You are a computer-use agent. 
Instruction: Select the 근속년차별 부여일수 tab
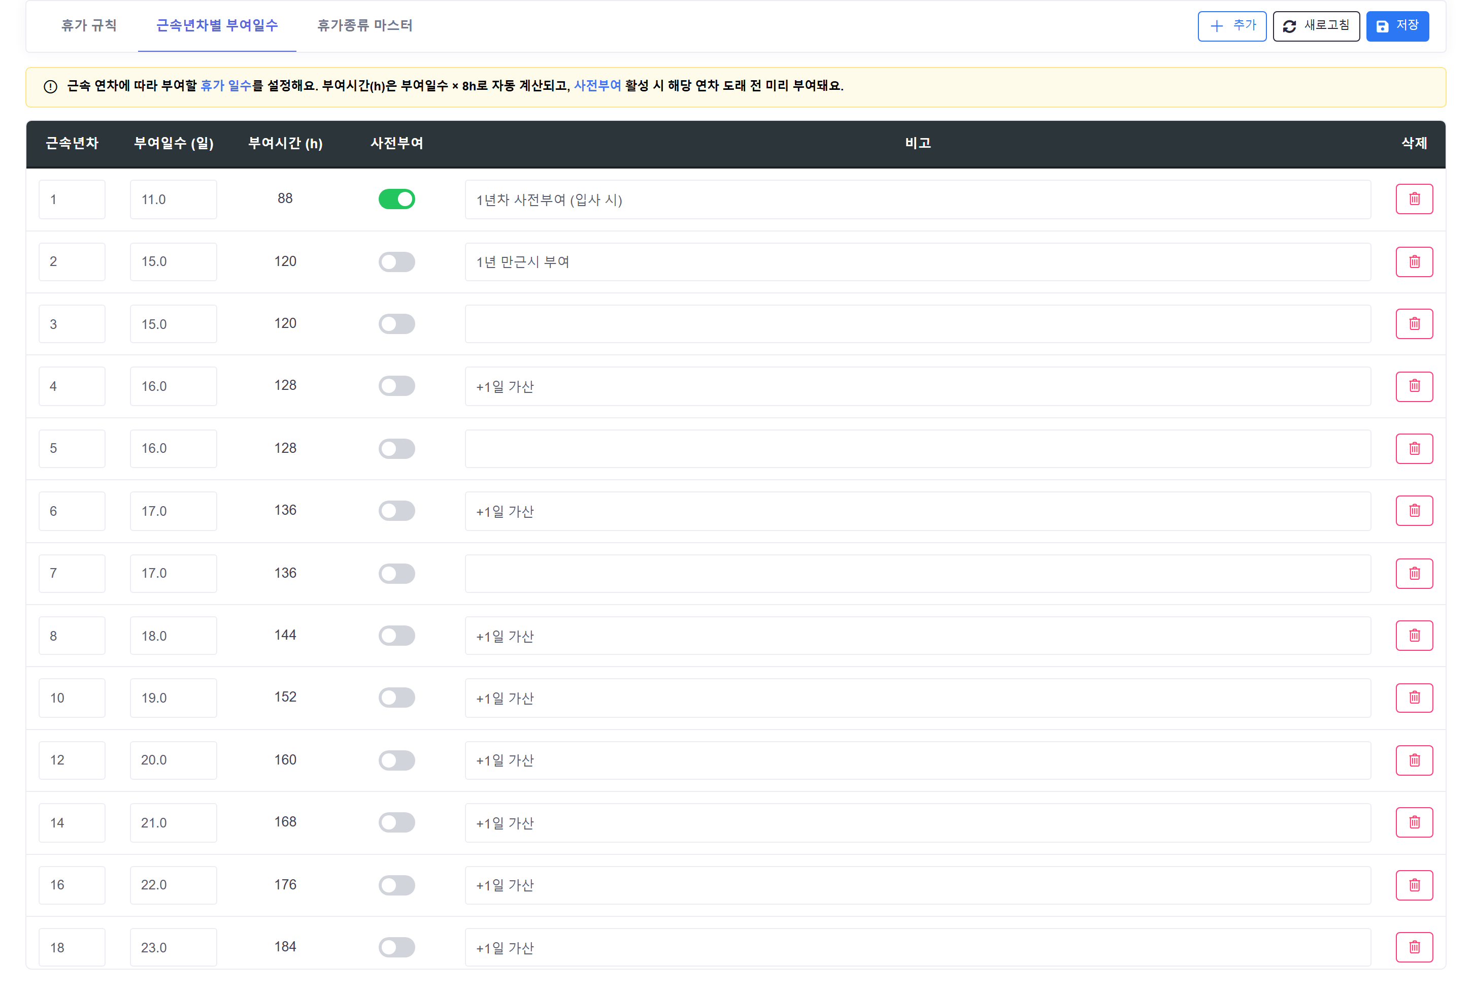(x=217, y=25)
